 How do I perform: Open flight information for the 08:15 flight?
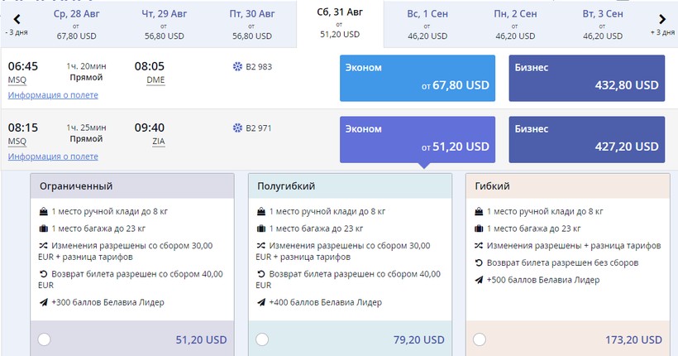pos(53,156)
